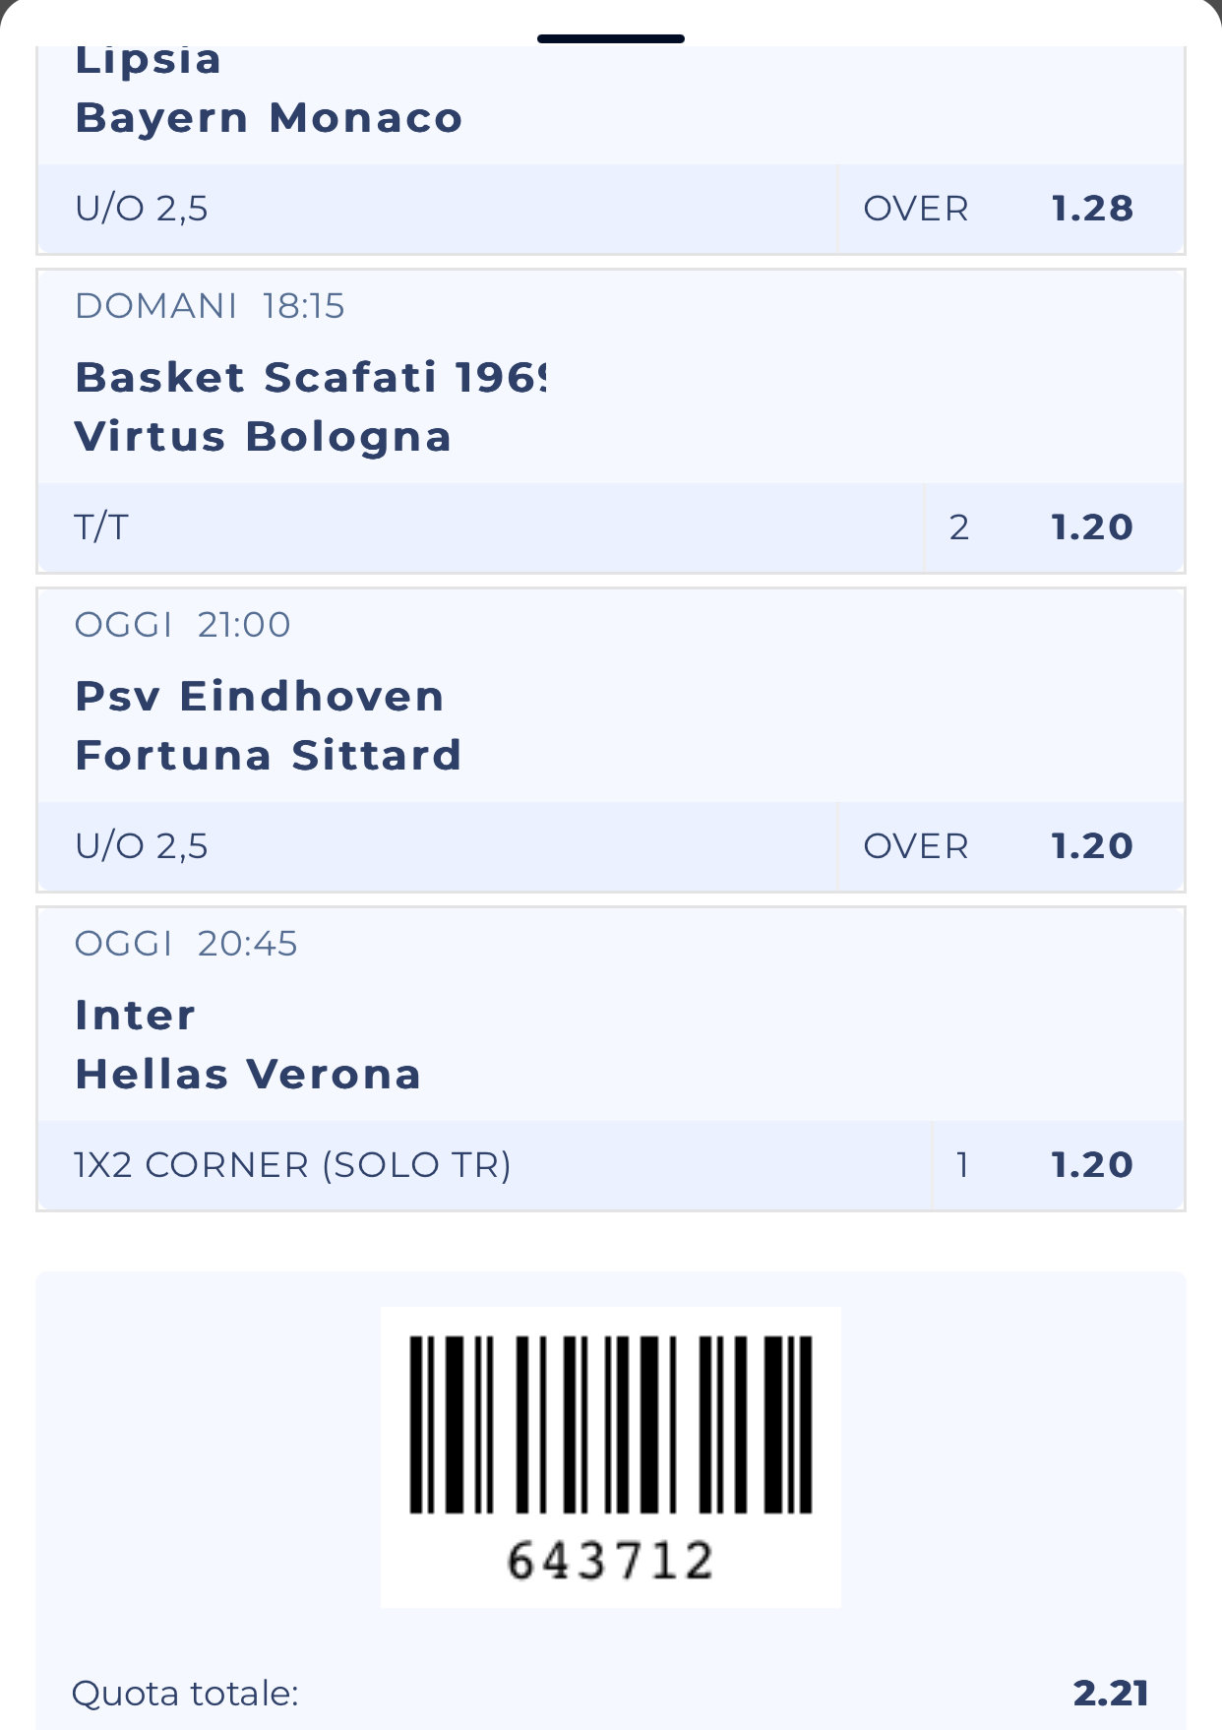Tap OVER selection in Lipsia match row
Image resolution: width=1222 pixels, height=1730 pixels.
click(916, 209)
